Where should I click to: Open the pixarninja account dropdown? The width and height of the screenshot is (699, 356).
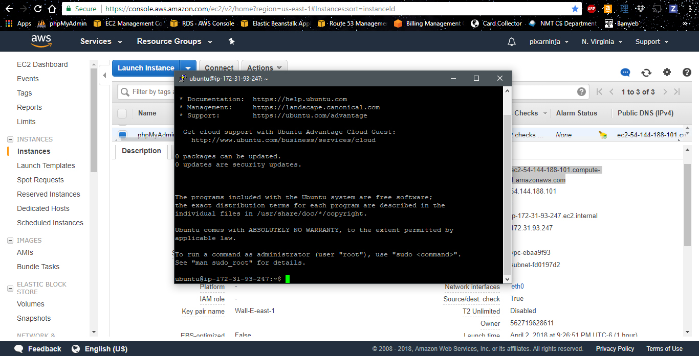tap(549, 42)
